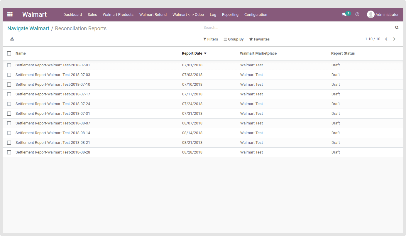Open the Favorites dropdown
The width and height of the screenshot is (406, 236).
[x=259, y=39]
